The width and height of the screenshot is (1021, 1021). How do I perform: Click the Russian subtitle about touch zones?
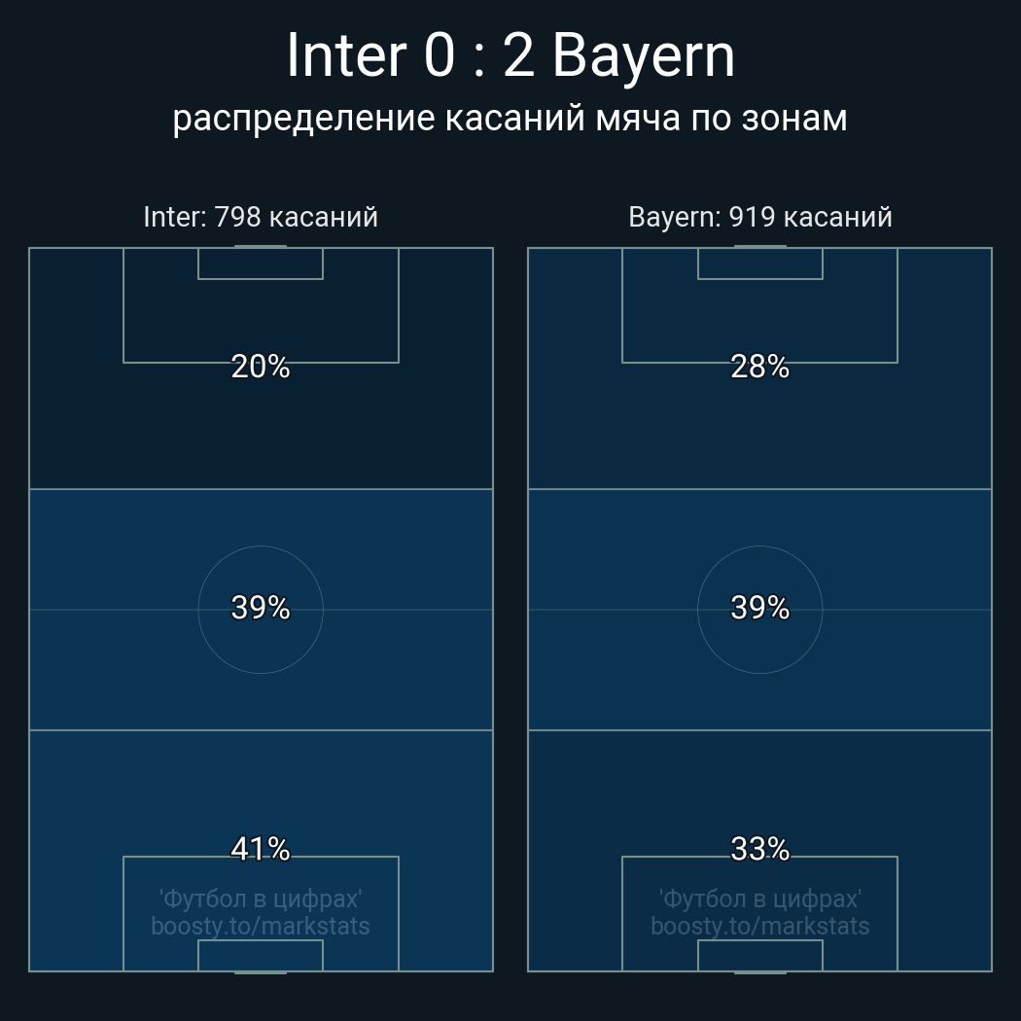point(510,119)
